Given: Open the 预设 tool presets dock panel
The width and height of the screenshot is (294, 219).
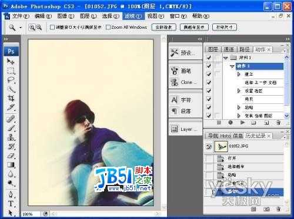Looking at the screenshot, I should [185, 53].
